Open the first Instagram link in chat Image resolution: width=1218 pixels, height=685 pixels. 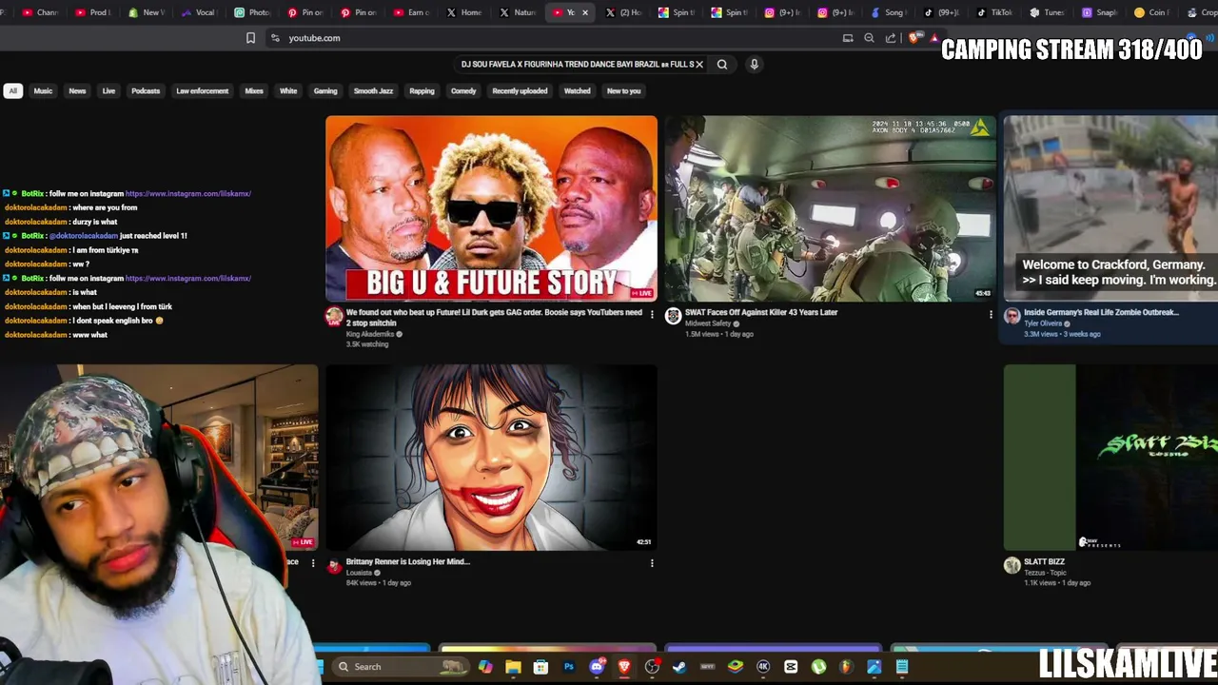click(x=188, y=193)
